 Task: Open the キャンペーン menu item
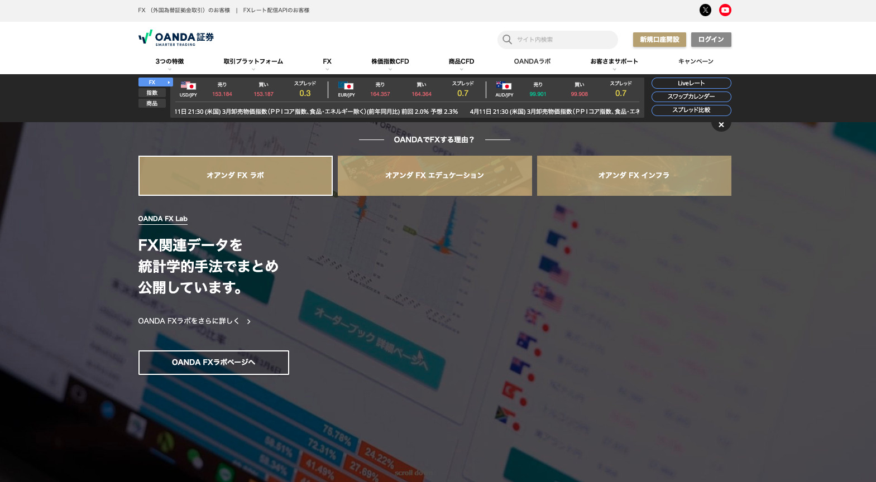coord(695,61)
